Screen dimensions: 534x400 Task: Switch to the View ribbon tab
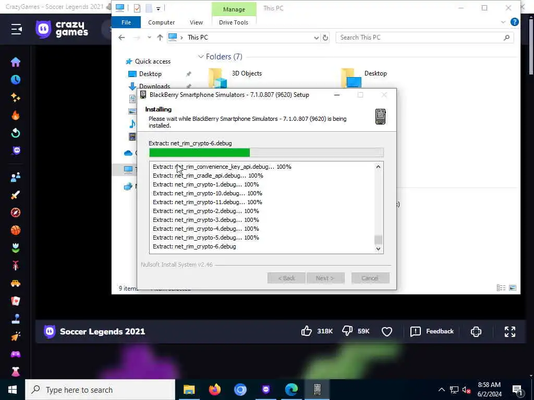click(x=196, y=22)
